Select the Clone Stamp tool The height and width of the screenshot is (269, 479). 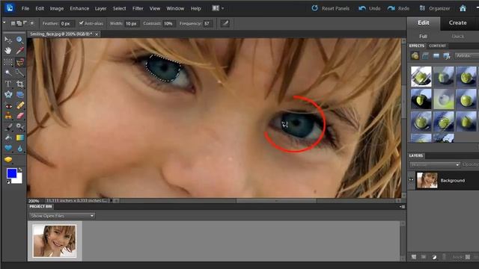pyautogui.click(x=8, y=116)
